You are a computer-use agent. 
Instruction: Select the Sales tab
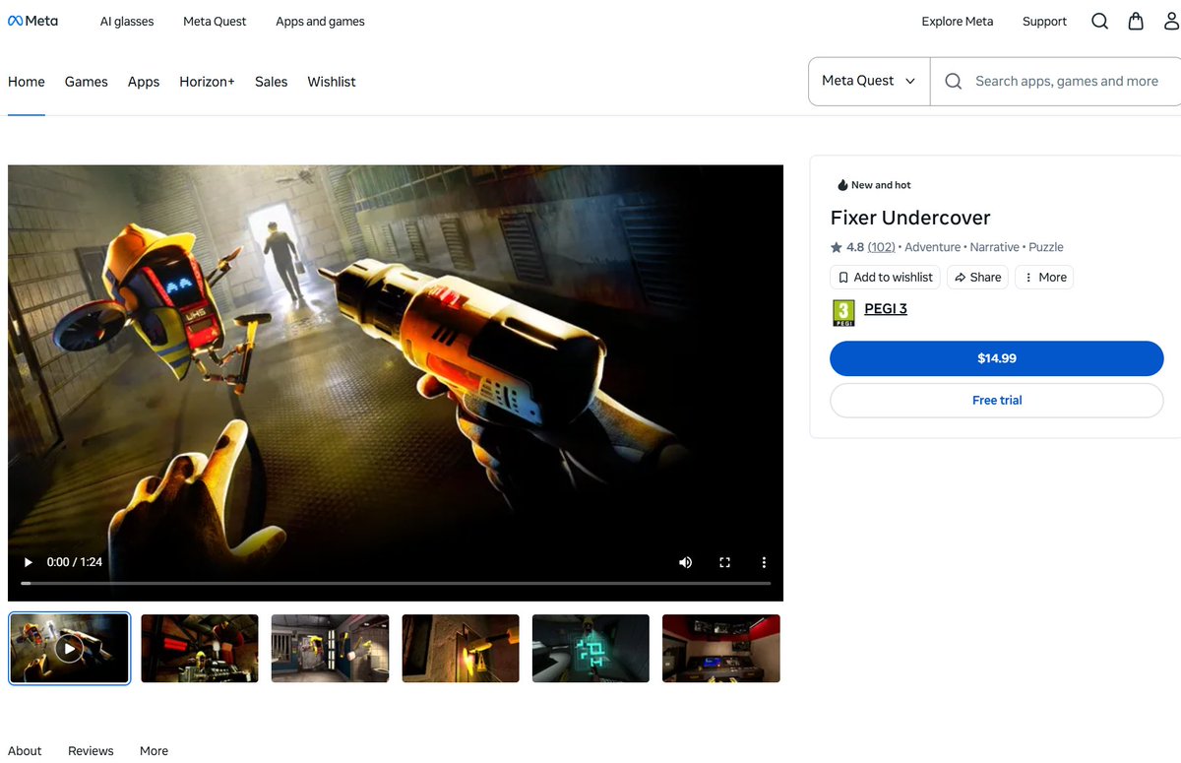click(x=271, y=82)
